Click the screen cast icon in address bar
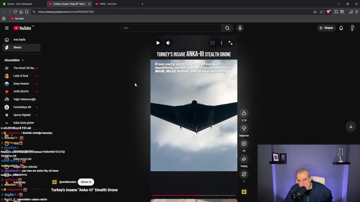The width and height of the screenshot is (360, 202). click(x=315, y=12)
